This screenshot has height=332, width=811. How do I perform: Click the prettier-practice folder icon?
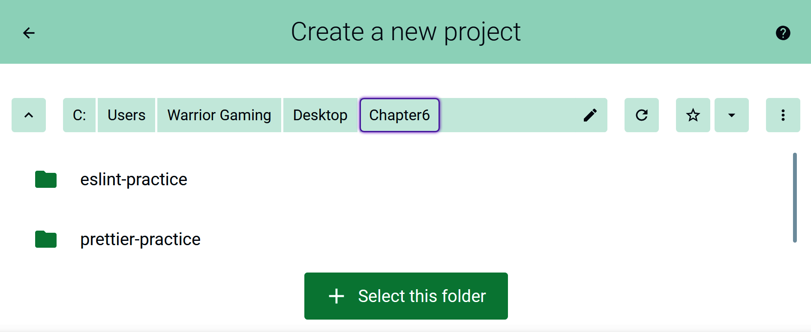(46, 239)
